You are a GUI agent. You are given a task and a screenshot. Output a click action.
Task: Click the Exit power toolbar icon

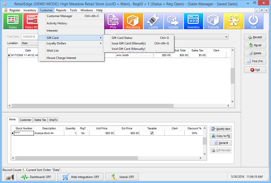253,21
